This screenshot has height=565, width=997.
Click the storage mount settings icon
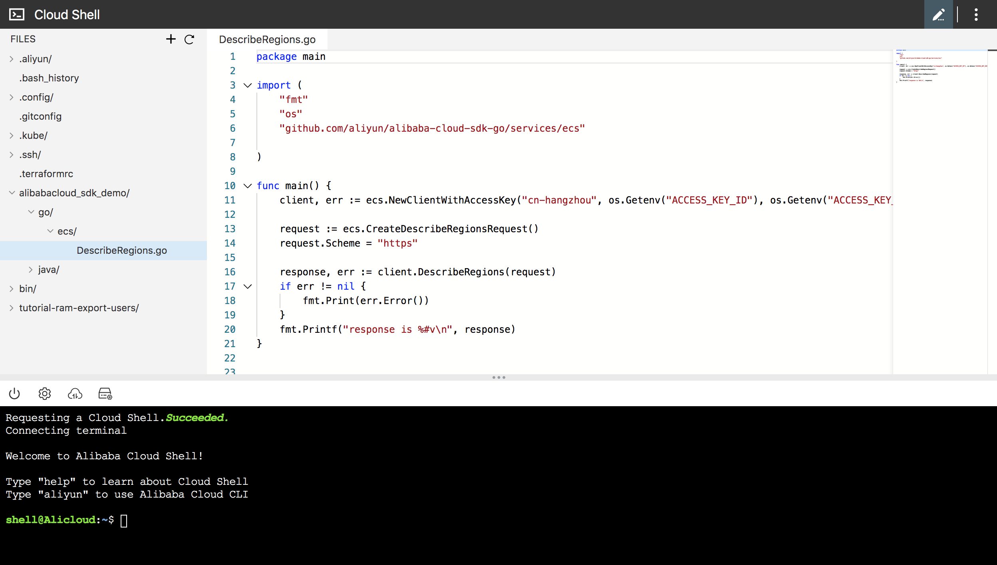click(x=105, y=394)
